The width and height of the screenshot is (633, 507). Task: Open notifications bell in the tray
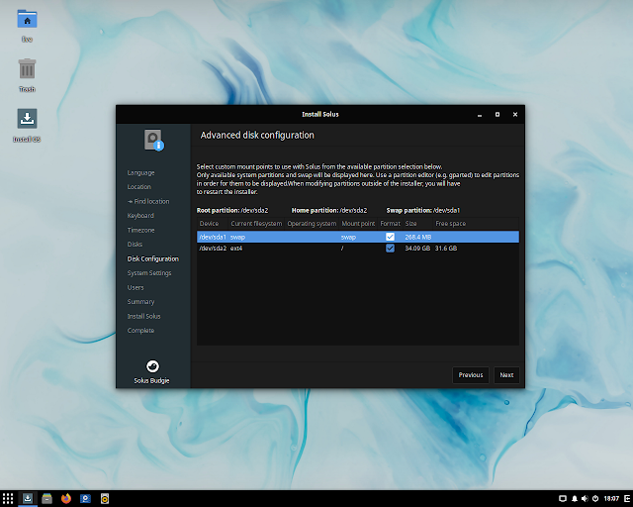[x=574, y=499]
